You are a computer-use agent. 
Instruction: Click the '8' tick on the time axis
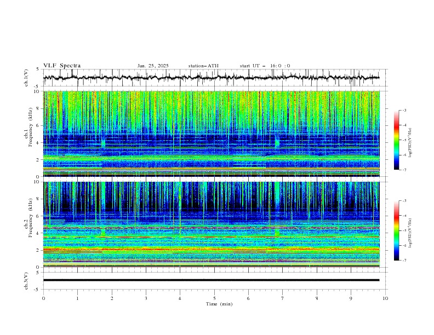pos(317,298)
